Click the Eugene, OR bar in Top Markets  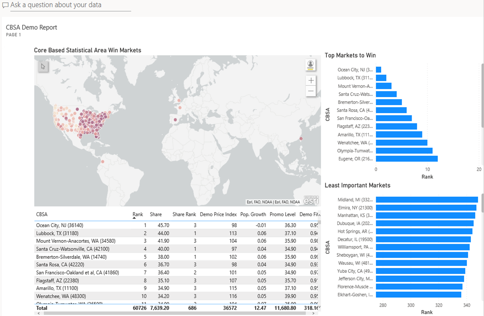click(407, 159)
